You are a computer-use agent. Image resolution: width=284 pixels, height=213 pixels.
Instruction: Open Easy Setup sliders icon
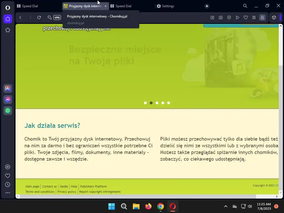click(254, 17)
